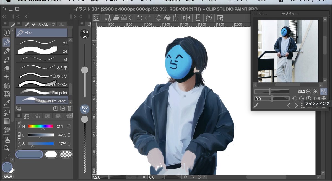Image resolution: width=332 pixels, height=181 pixels.
Task: Click the Fill bucket icon in command bar
Action: tap(167, 18)
